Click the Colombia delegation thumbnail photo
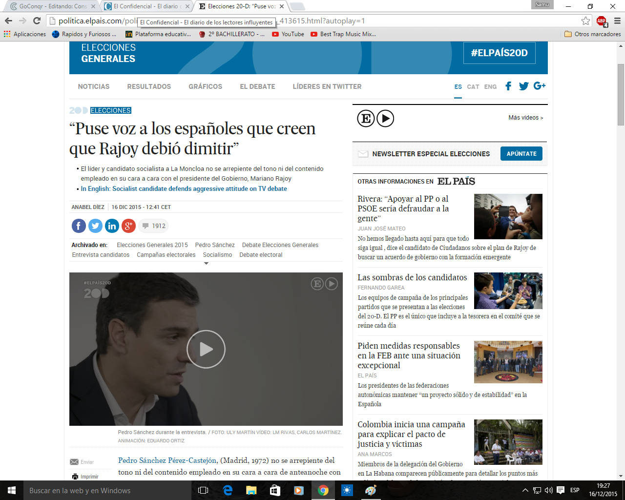 point(508,442)
